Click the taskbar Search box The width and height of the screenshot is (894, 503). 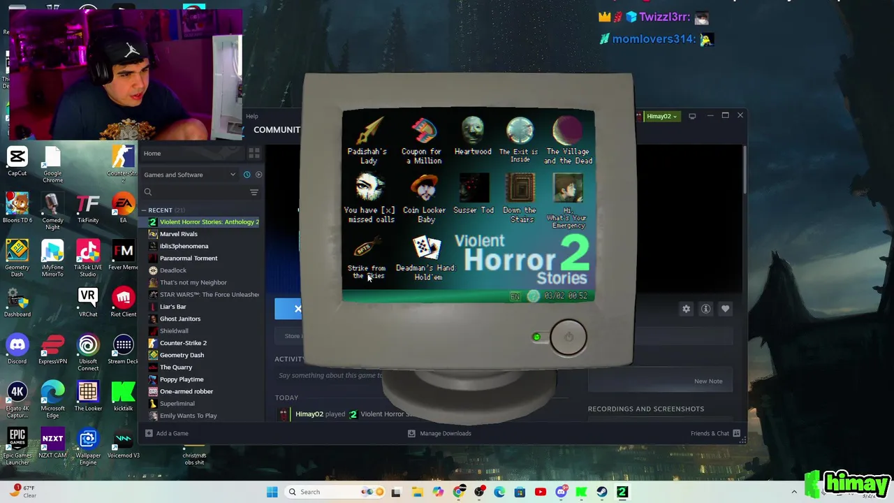tap(336, 492)
